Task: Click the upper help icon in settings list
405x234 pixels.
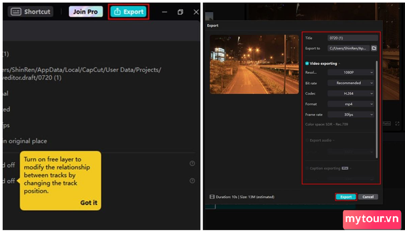Action: pos(192,164)
